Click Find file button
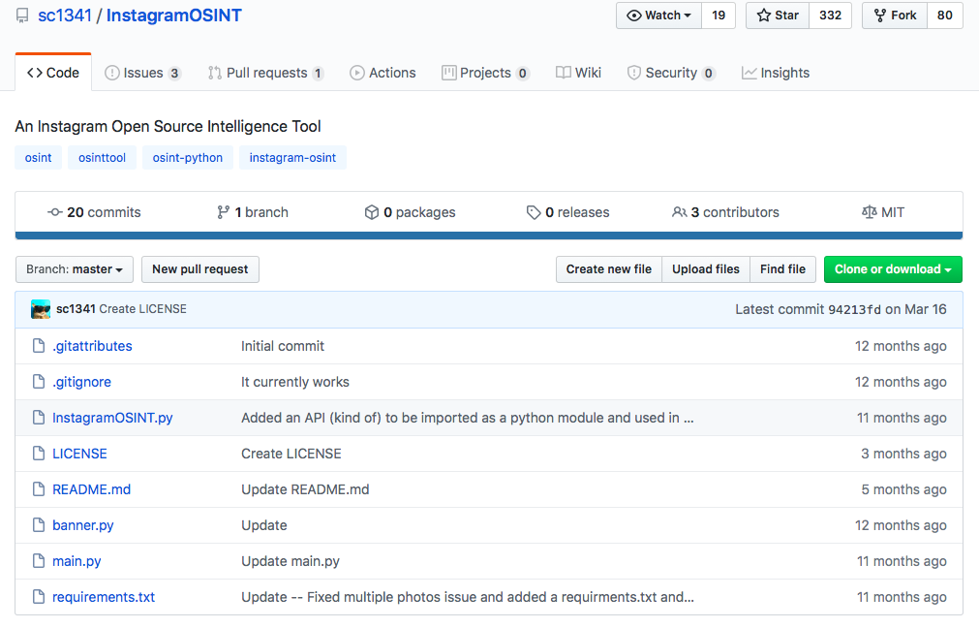Image resolution: width=979 pixels, height=628 pixels. [x=783, y=269]
